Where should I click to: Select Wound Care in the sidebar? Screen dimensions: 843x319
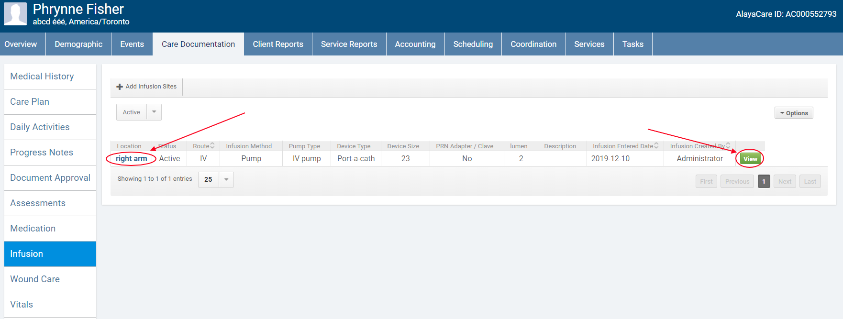tap(35, 279)
